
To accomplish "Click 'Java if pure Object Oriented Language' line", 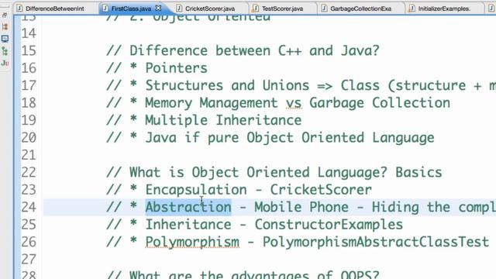I will click(x=270, y=138).
